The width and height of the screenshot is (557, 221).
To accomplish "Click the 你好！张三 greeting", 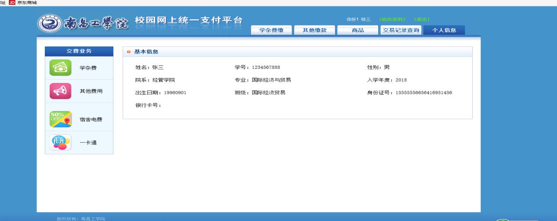I will point(358,20).
